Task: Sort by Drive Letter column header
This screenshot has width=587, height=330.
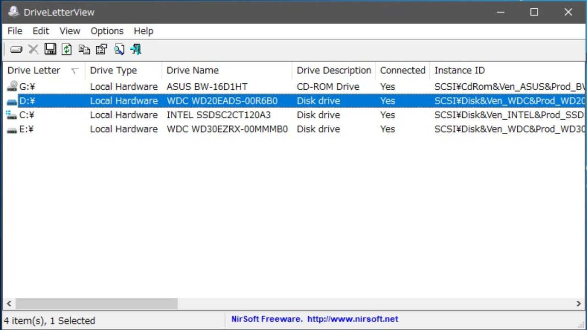Action: [x=44, y=71]
